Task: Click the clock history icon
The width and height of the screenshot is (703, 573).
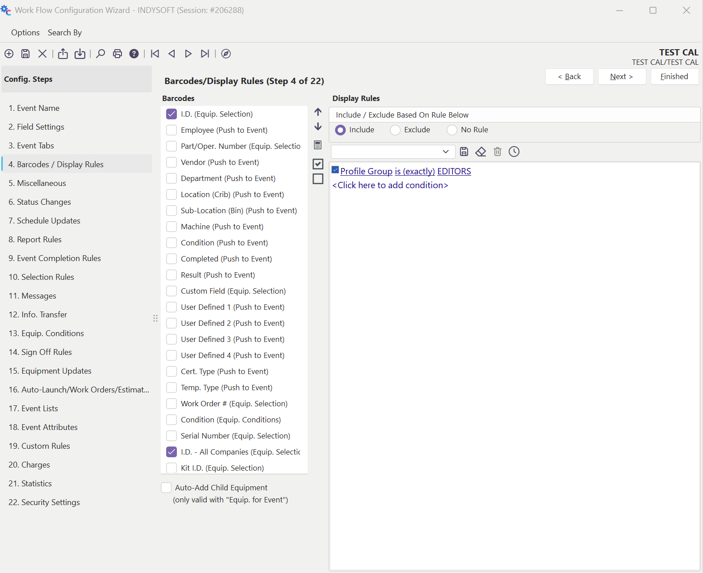Action: [x=514, y=152]
